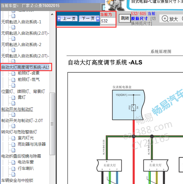Click page icon beside 雨刮器与洗涤器

pyautogui.click(x=13, y=144)
